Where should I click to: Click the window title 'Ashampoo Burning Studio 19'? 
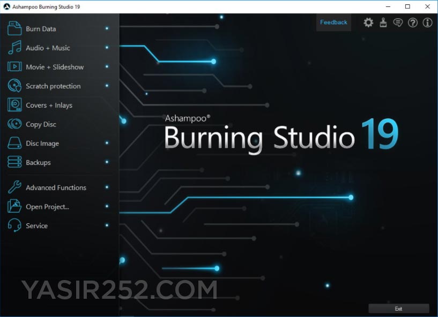[x=46, y=7]
